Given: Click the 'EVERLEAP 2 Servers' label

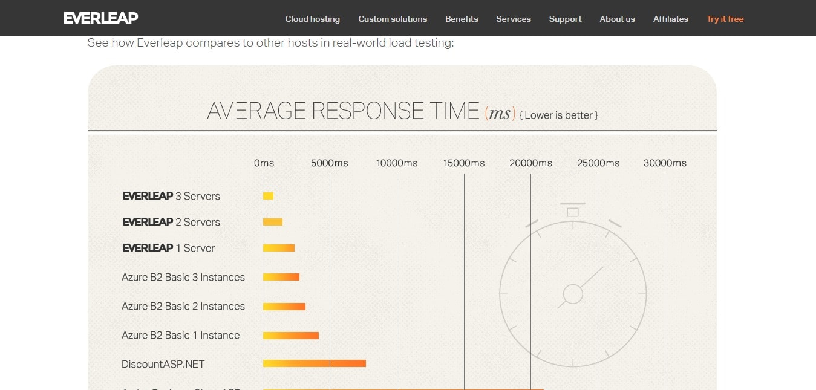Looking at the screenshot, I should (171, 222).
